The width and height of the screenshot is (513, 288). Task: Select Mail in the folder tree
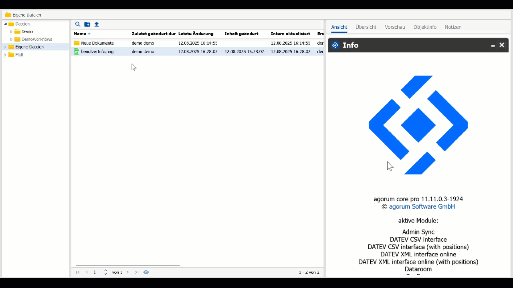[19, 55]
